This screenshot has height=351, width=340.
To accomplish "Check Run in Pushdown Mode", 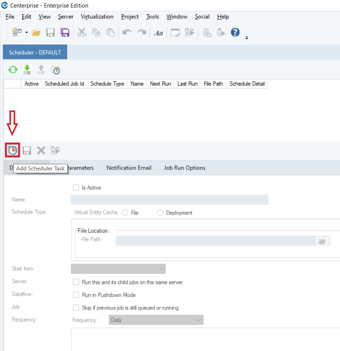I will click(76, 295).
